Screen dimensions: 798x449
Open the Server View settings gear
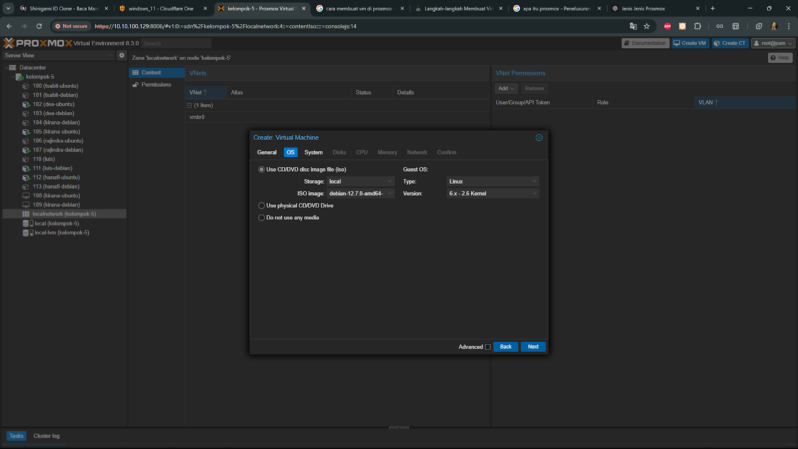[x=122, y=55]
